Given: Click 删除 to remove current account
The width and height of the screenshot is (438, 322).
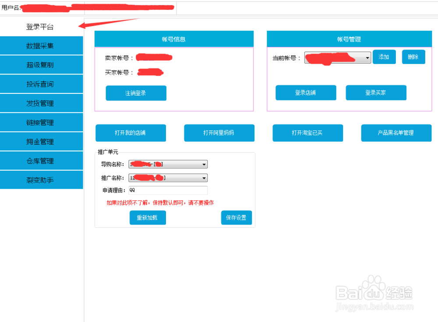Looking at the screenshot, I should coord(413,57).
